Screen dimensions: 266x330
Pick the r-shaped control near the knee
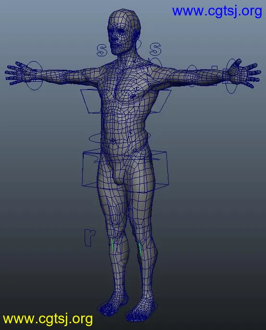coord(90,237)
